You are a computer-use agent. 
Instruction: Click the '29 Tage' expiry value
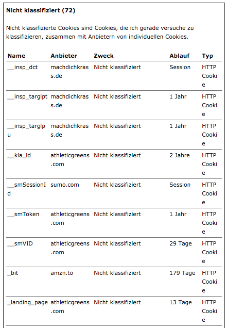tap(181, 244)
